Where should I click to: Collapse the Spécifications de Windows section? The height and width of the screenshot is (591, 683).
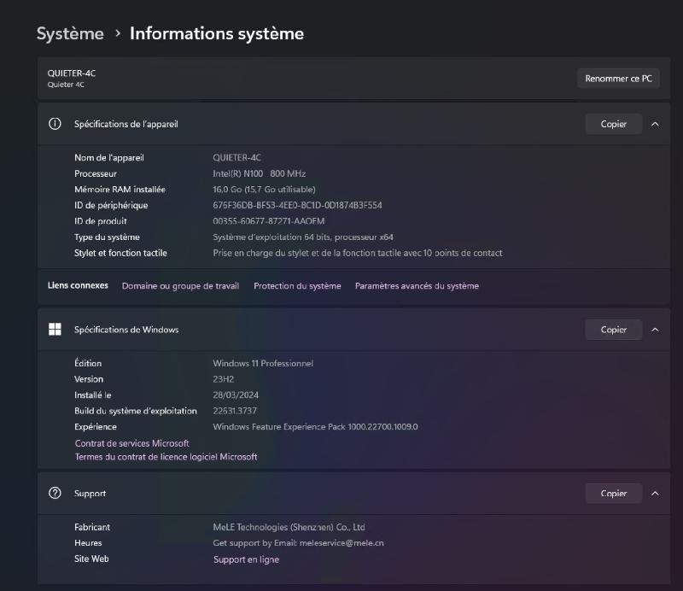click(x=655, y=330)
